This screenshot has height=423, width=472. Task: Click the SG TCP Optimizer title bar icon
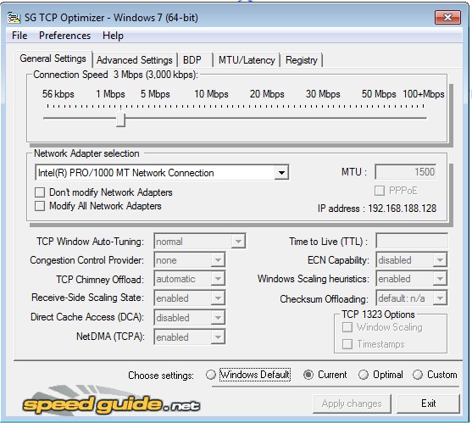pos(14,18)
